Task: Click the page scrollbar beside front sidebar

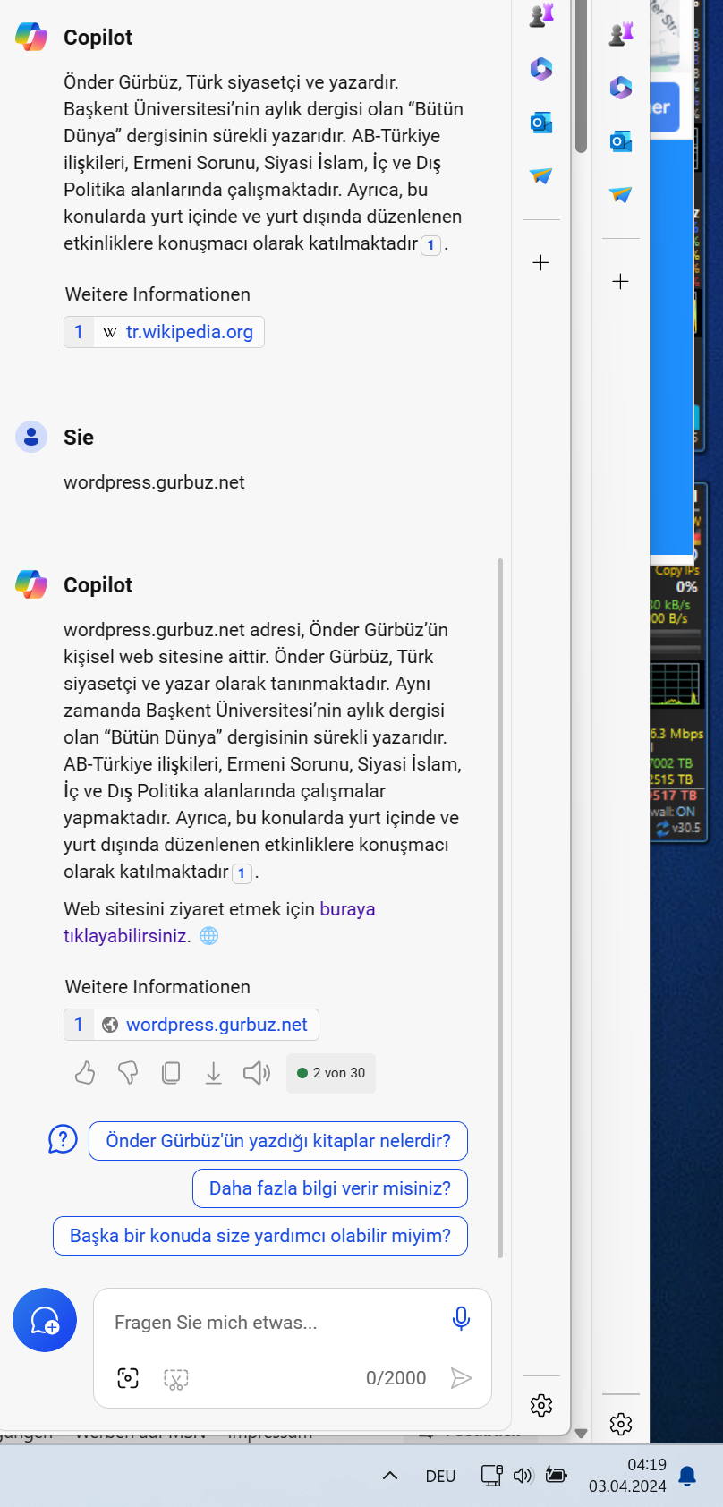Action: click(581, 76)
